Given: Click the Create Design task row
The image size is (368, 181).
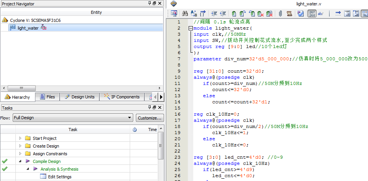Looking at the screenshot, I should tap(46, 146).
